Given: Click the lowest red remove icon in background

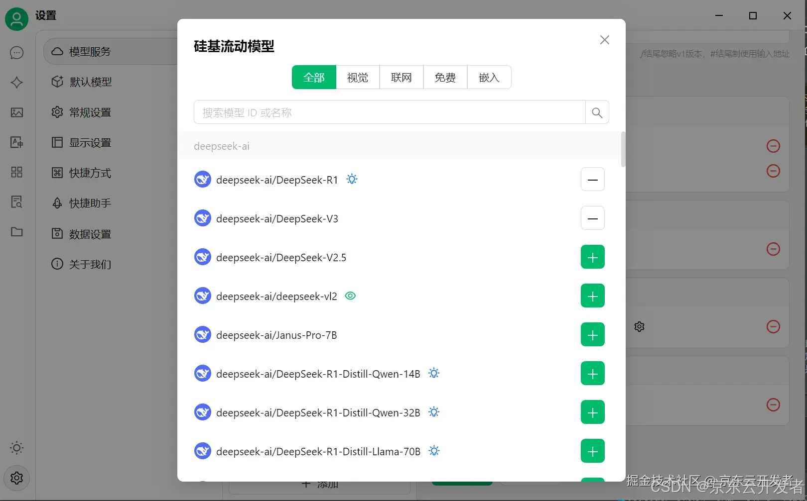Looking at the screenshot, I should coord(773,404).
